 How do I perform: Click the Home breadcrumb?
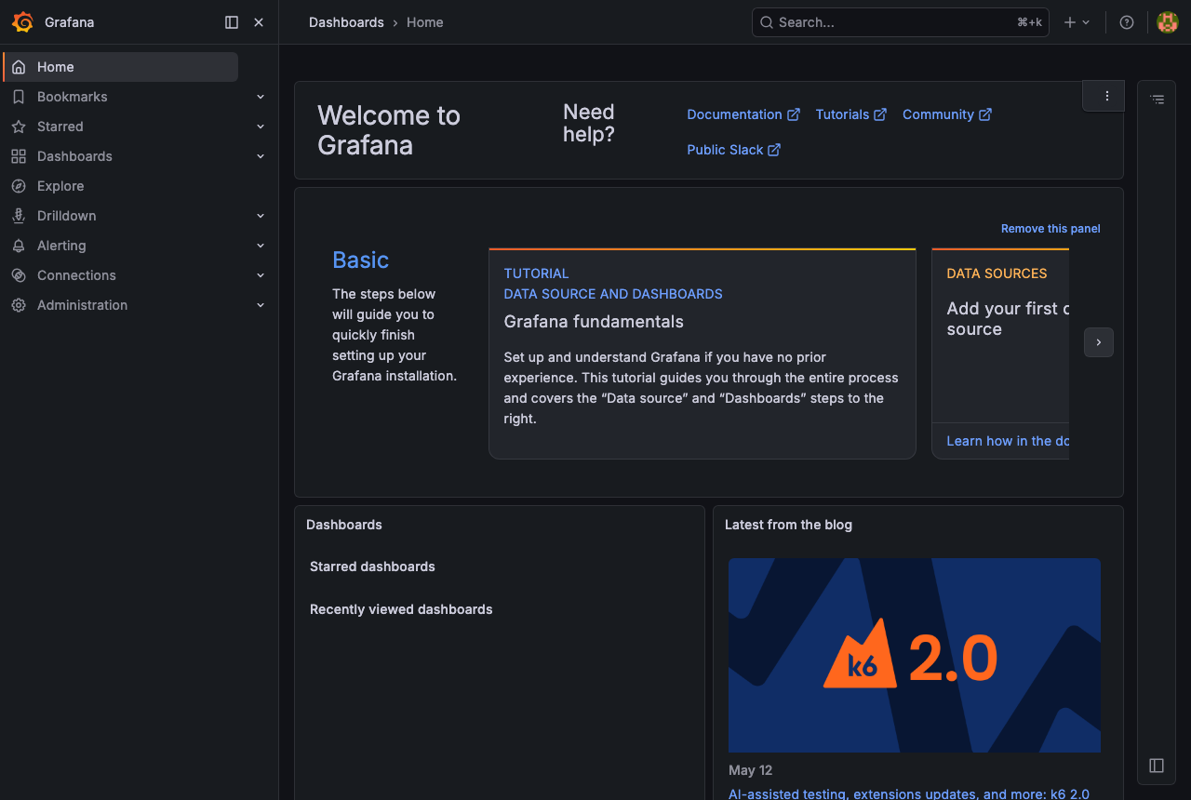coord(425,22)
